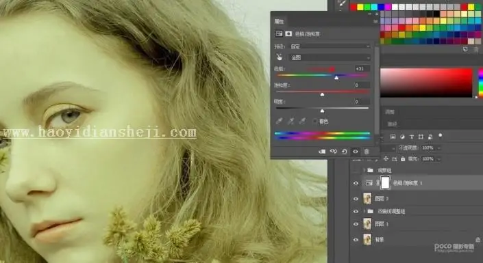
Task: Open the Opacity slider dropdown arrow
Action: pos(438,148)
